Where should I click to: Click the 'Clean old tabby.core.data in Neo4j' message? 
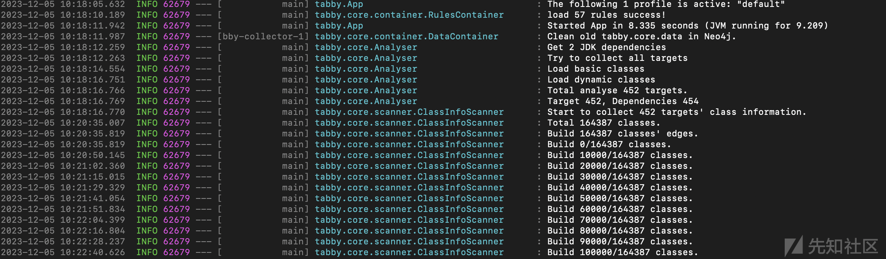click(641, 37)
